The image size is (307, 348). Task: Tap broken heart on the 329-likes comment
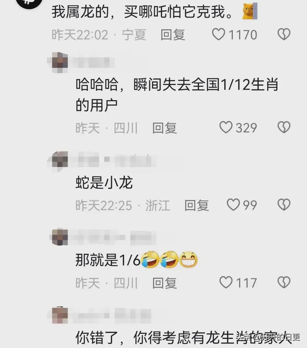click(284, 127)
